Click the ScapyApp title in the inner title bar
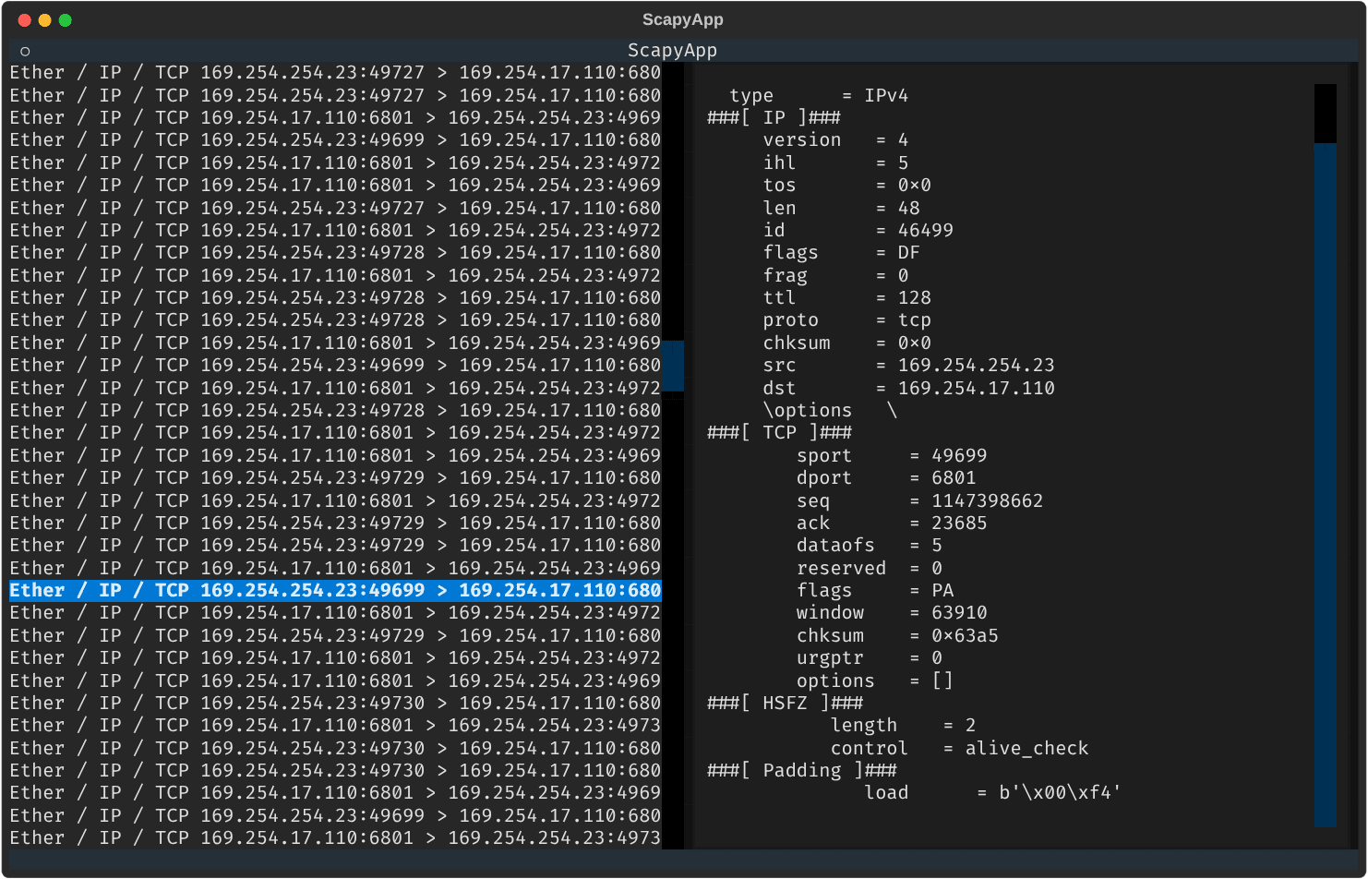The height and width of the screenshot is (879, 1368). pyautogui.click(x=672, y=50)
